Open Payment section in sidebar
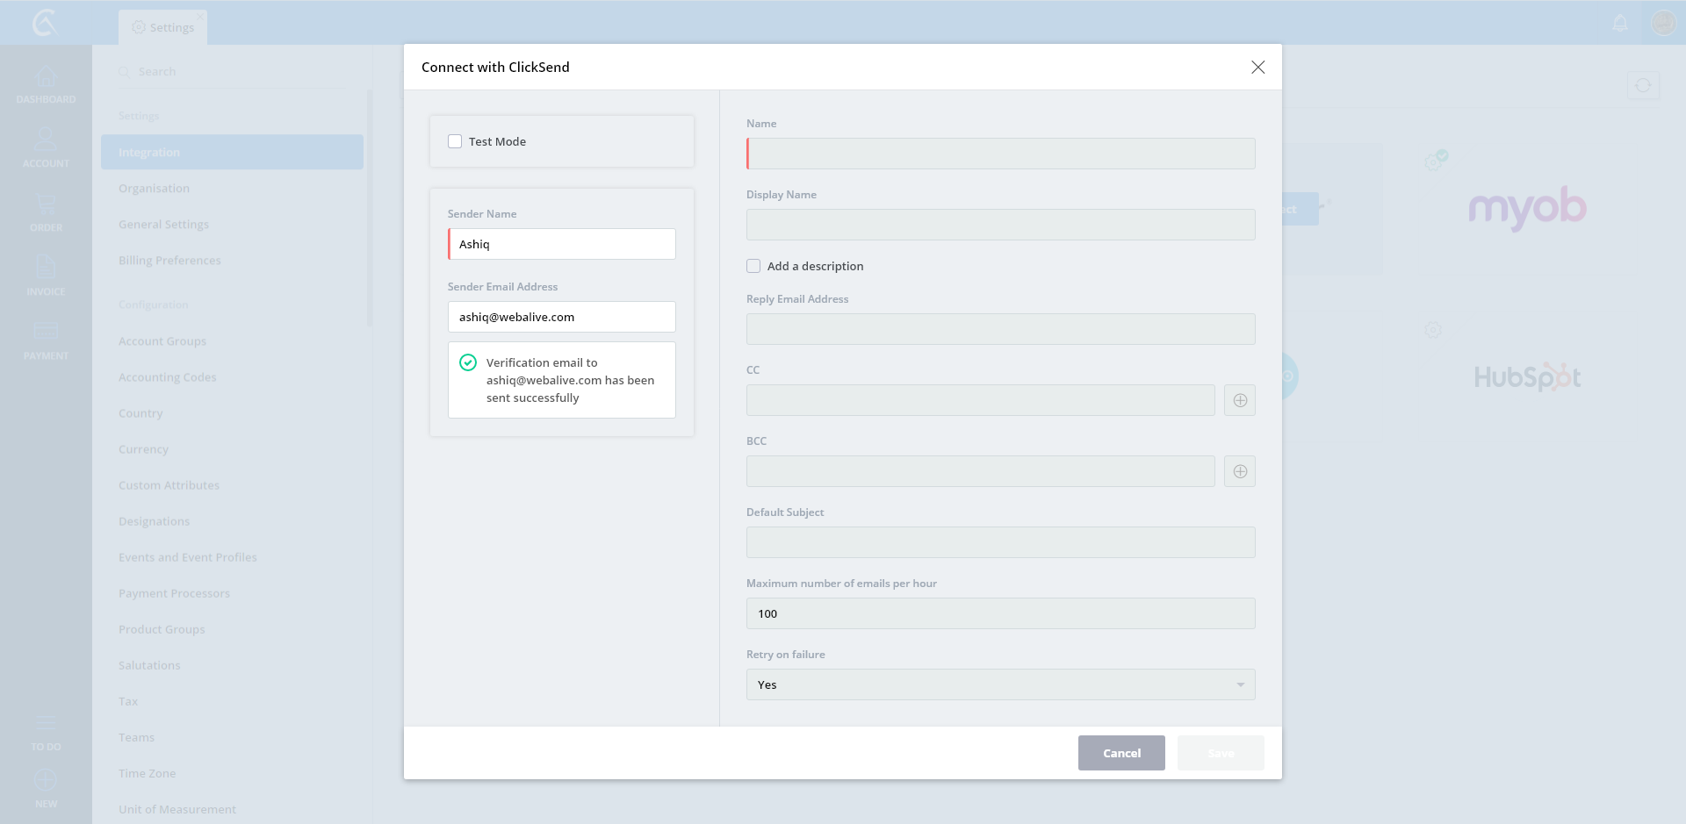 [x=46, y=340]
